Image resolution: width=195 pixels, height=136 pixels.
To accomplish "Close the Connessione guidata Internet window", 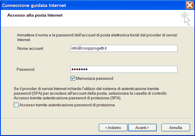I will tap(190, 5).
